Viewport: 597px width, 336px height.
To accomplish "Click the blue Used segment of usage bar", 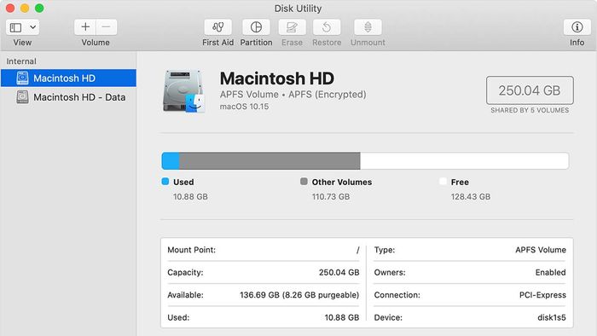I will coord(171,161).
